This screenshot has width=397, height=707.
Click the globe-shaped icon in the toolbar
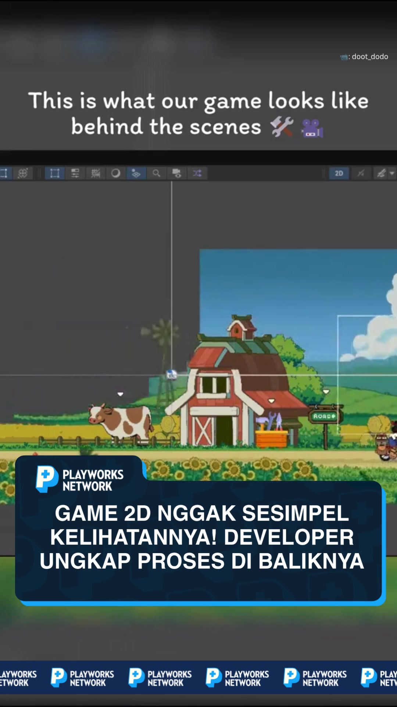click(23, 173)
